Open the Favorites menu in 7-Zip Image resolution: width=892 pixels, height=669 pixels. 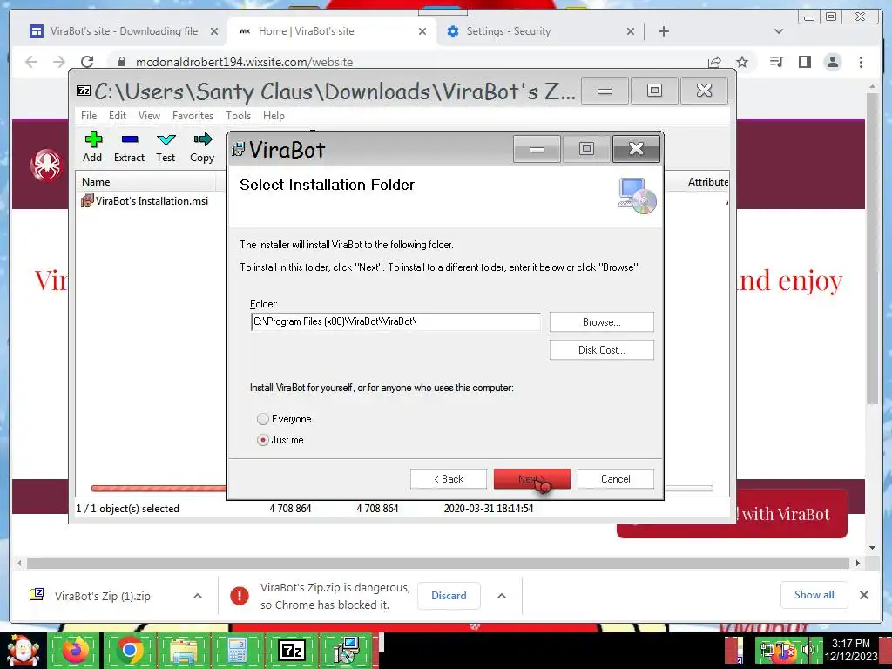point(193,116)
